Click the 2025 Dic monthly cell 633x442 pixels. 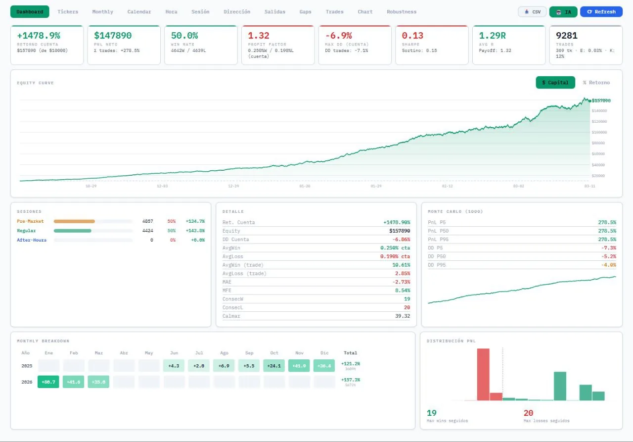[324, 366]
